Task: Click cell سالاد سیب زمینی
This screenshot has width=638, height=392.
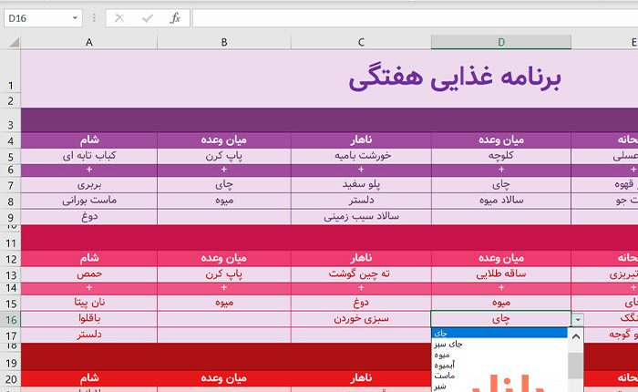Action: point(361,217)
